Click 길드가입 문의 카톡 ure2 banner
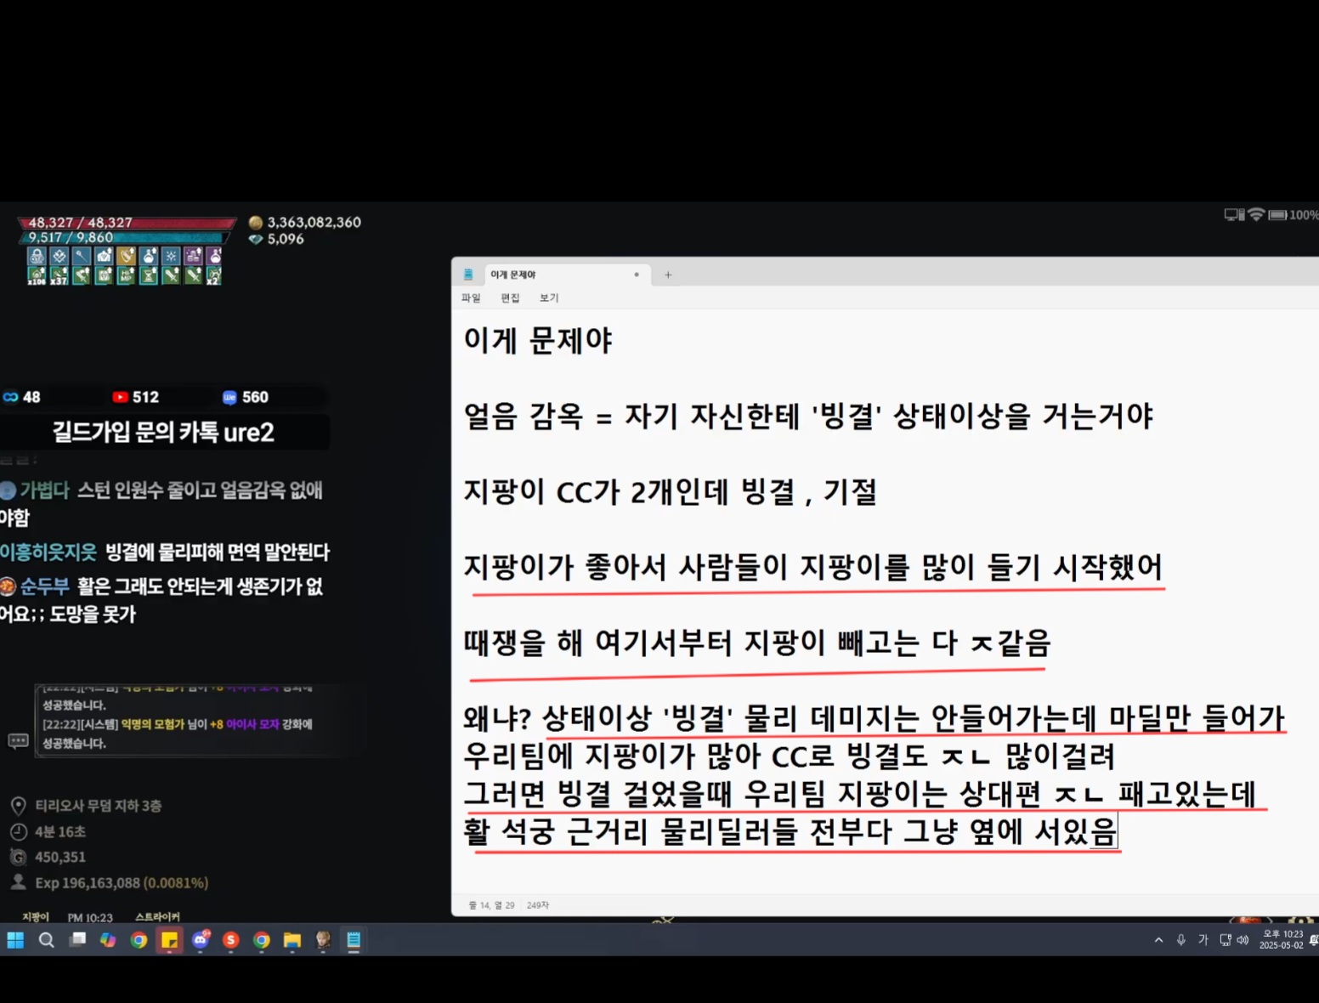This screenshot has width=1319, height=1003. pos(163,432)
